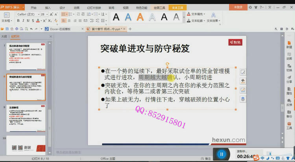Click the Undo arrow icon
295x162 pixels.
[30, 29]
